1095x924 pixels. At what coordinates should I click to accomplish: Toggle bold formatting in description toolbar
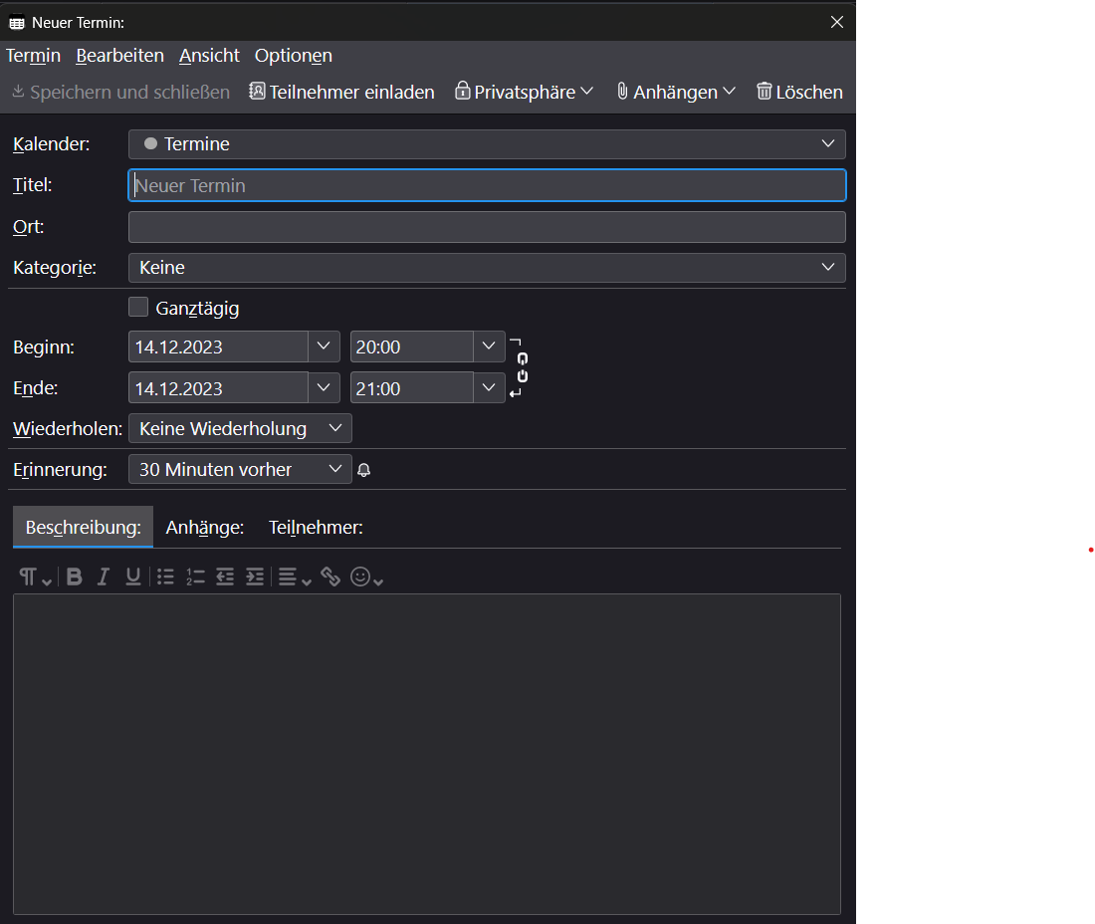click(x=75, y=577)
